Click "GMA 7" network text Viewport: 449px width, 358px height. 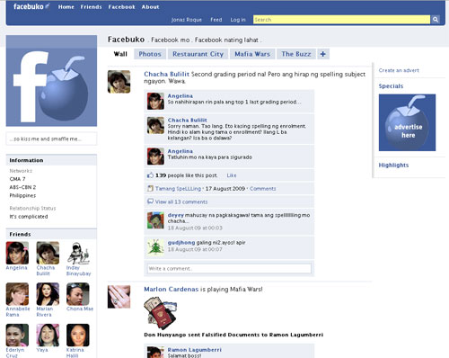pos(17,179)
